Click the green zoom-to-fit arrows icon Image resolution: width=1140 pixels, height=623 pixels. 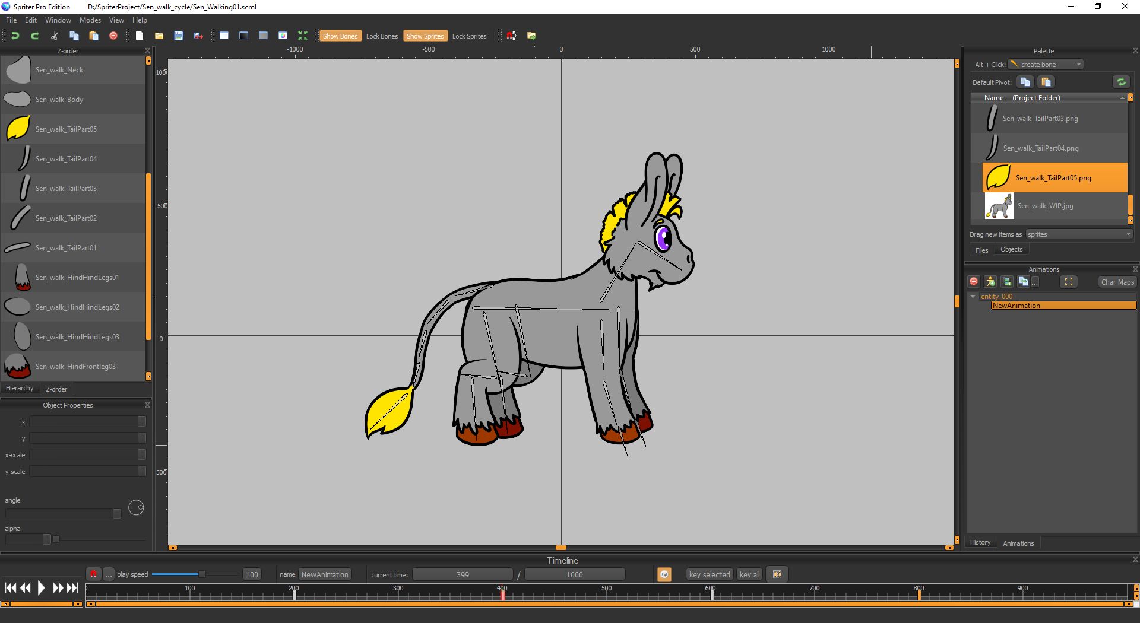point(303,36)
